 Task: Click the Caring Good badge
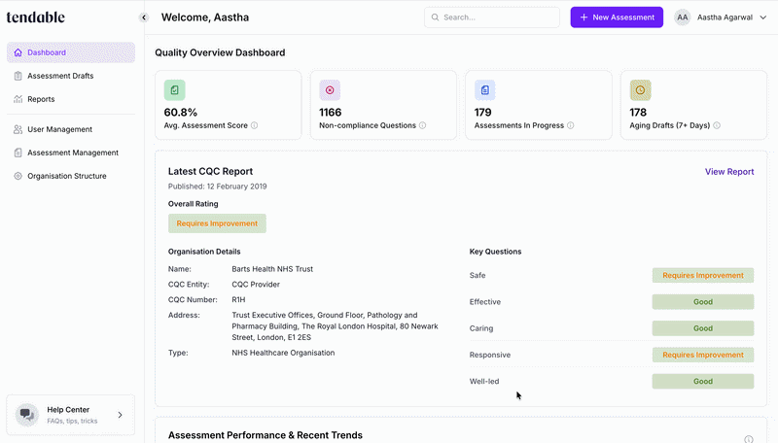(x=703, y=328)
